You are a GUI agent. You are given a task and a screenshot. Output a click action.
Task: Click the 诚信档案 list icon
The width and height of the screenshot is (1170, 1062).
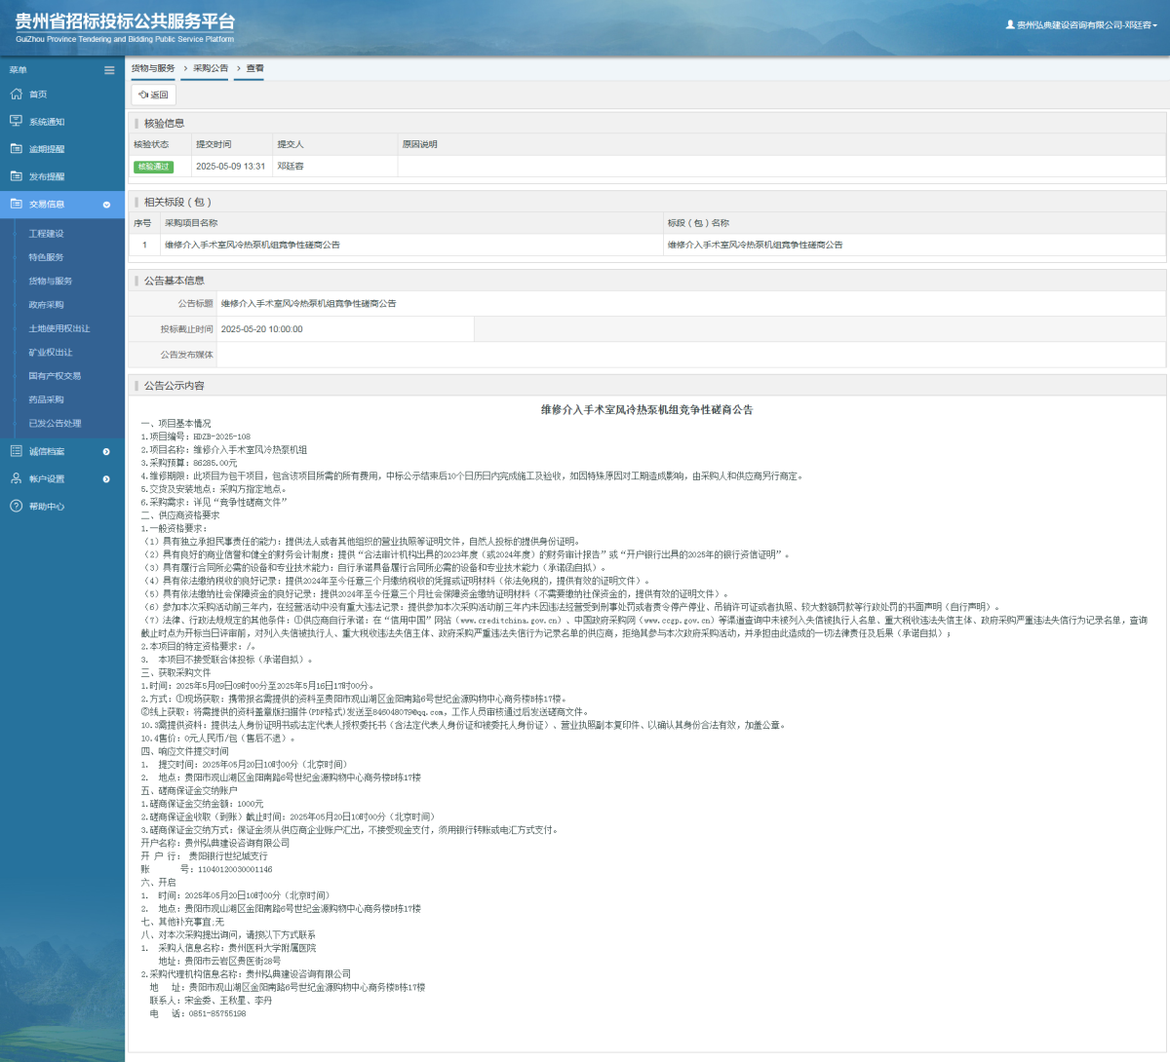click(16, 451)
